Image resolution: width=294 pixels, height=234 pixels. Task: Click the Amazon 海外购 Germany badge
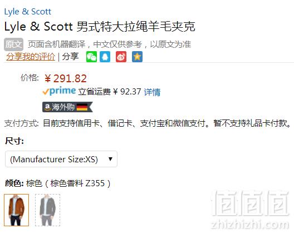(x=67, y=107)
